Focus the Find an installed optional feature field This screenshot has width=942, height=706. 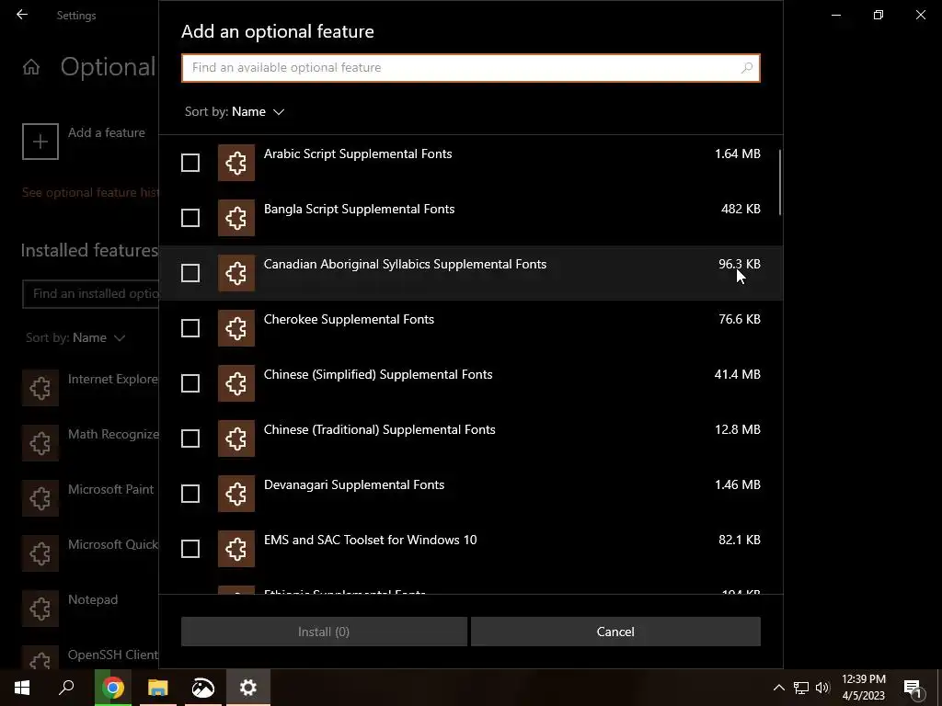coord(91,293)
